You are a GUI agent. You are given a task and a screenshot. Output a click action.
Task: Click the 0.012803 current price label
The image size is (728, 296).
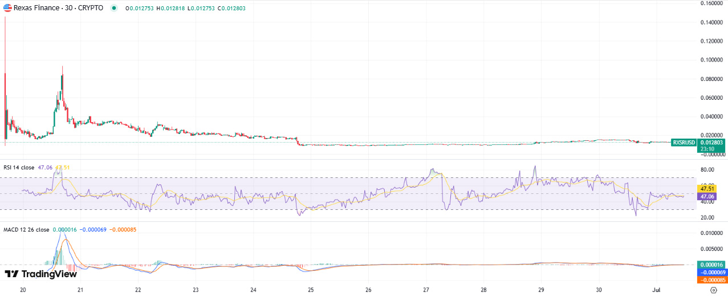point(711,142)
